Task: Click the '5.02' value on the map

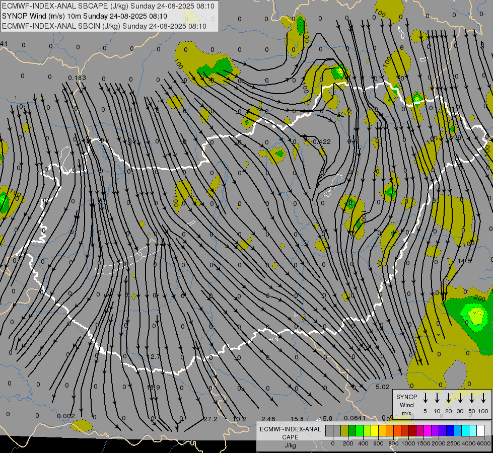Action: coord(383,387)
